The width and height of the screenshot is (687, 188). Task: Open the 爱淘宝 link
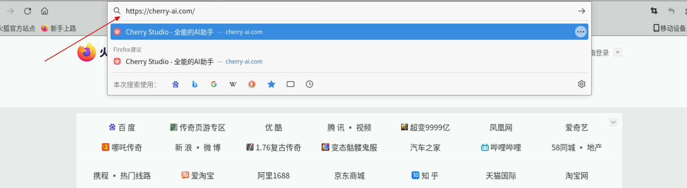(198, 176)
